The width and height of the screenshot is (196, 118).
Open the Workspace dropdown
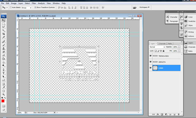[x=144, y=7]
